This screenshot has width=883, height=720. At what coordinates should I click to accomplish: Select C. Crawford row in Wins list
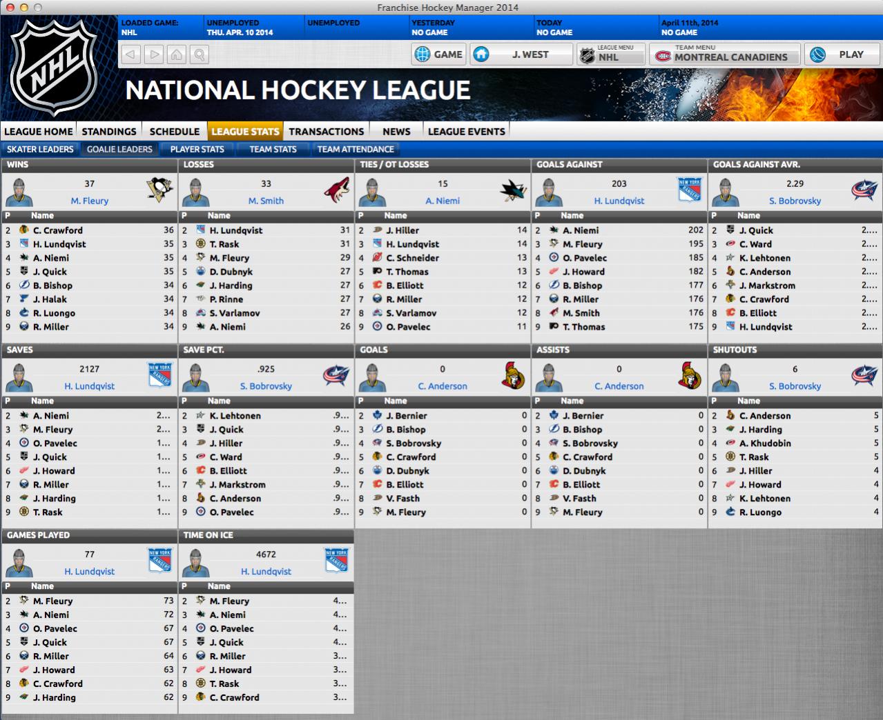coord(89,230)
